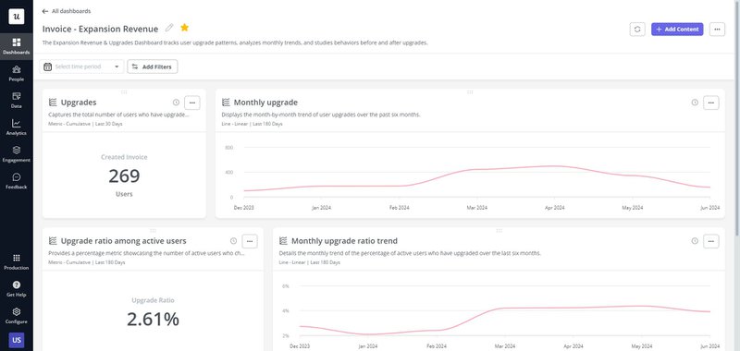Click the 269 users metric value
Viewport: 740px width, 351px height.
(124, 175)
